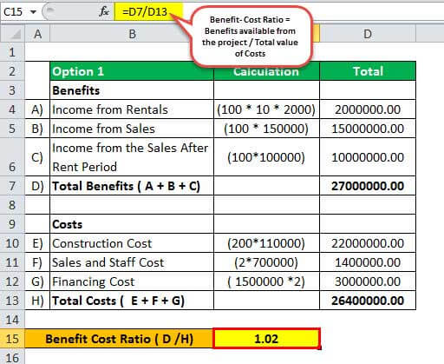Select 'Income from Rentals' cell
The width and height of the screenshot is (444, 364).
coord(132,109)
